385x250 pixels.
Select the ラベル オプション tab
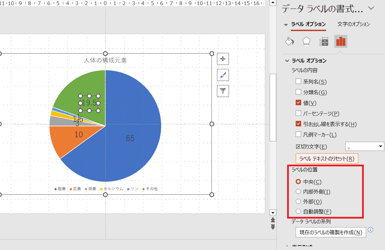pyautogui.click(x=308, y=24)
